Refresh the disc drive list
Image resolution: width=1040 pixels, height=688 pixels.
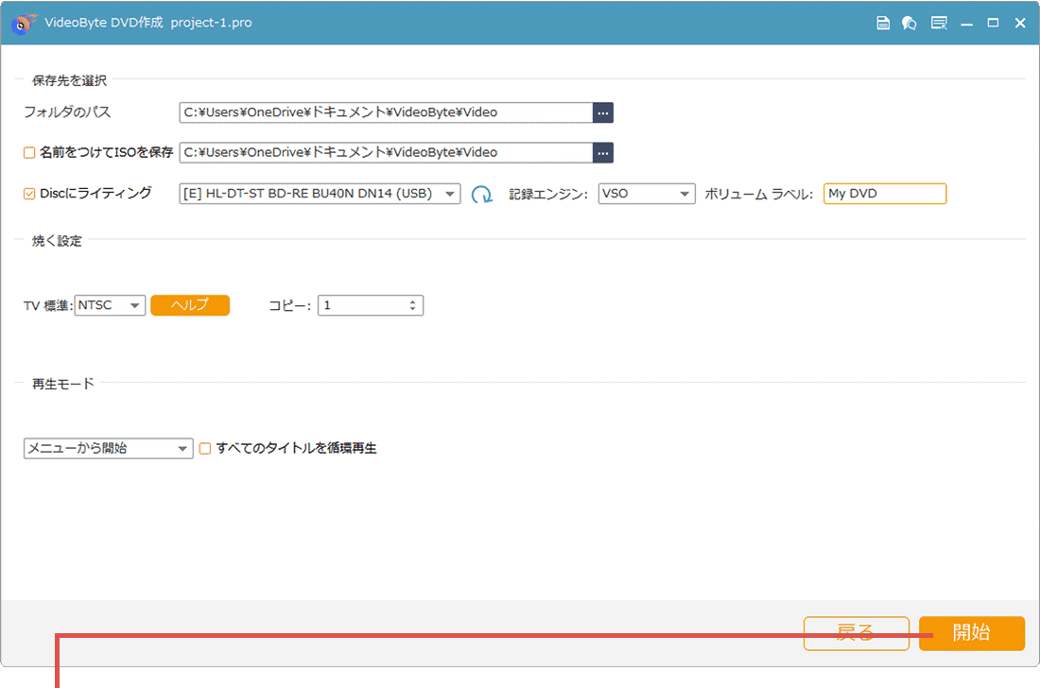coord(481,193)
